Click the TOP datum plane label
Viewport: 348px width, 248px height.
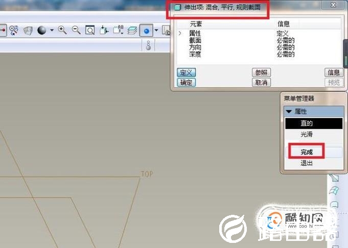(147, 174)
